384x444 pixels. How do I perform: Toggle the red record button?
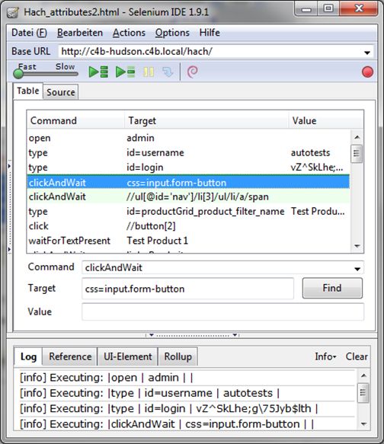(x=367, y=72)
